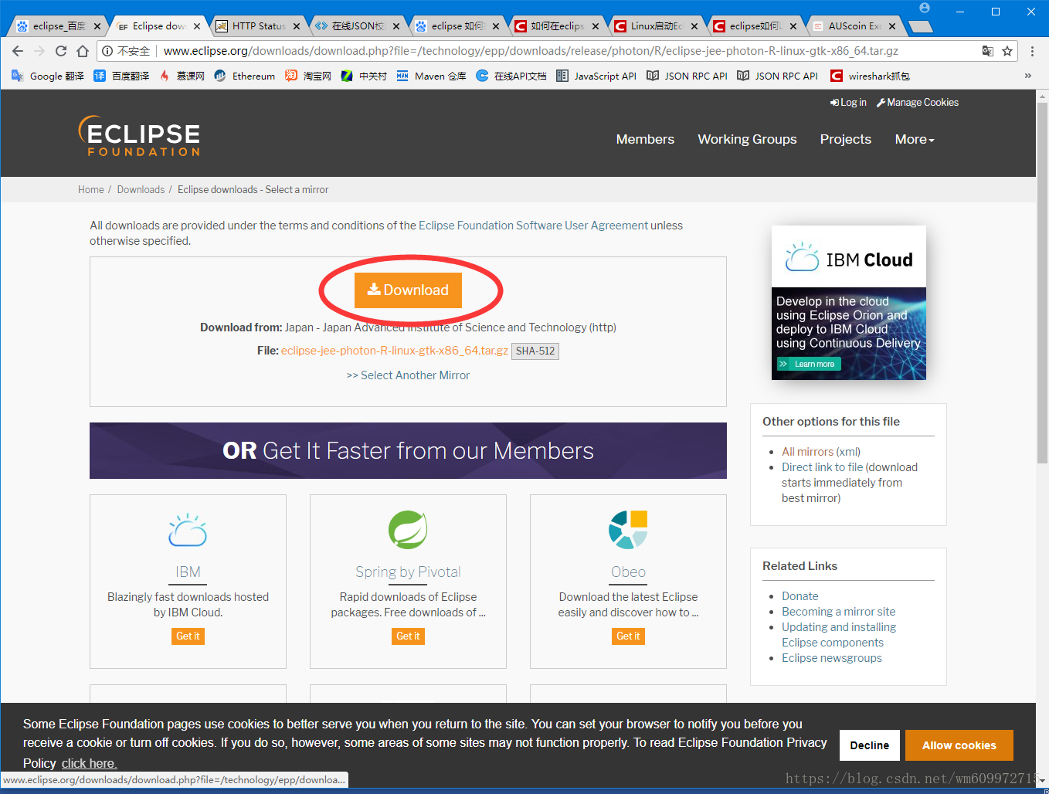Bookmark this page with the star icon

click(x=1008, y=49)
